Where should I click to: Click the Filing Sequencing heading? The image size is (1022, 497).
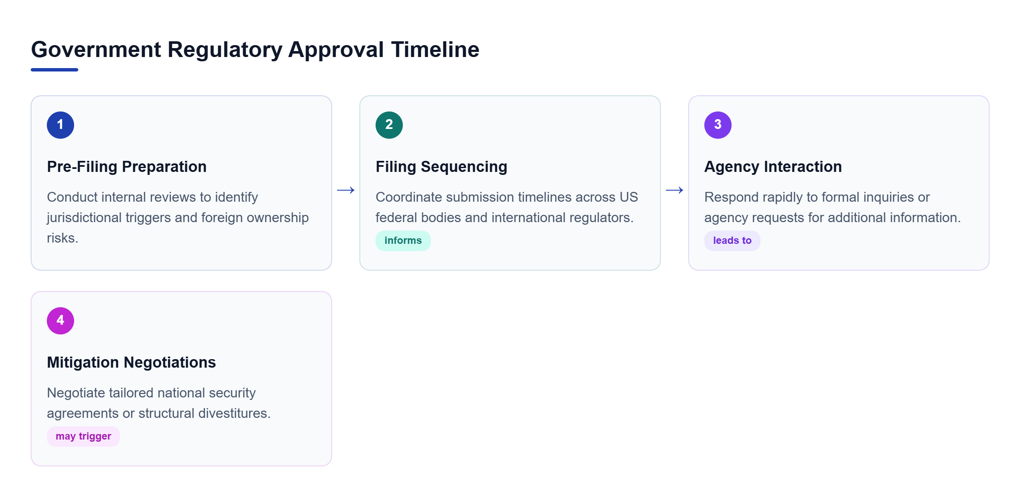coord(441,167)
